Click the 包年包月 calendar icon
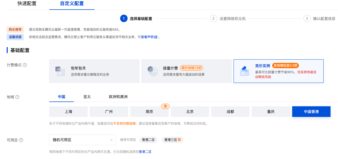 60,71
